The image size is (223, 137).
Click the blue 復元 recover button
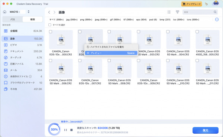[206, 130]
